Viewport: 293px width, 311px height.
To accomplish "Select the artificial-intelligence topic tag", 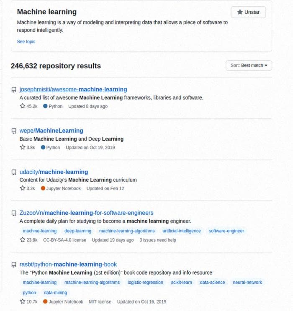I will (x=182, y=231).
